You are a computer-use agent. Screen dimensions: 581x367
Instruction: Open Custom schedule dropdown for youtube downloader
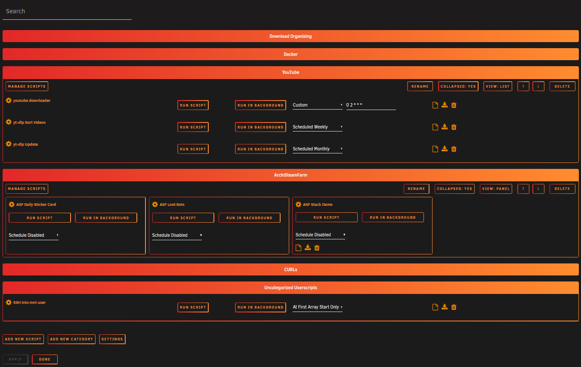coord(318,105)
